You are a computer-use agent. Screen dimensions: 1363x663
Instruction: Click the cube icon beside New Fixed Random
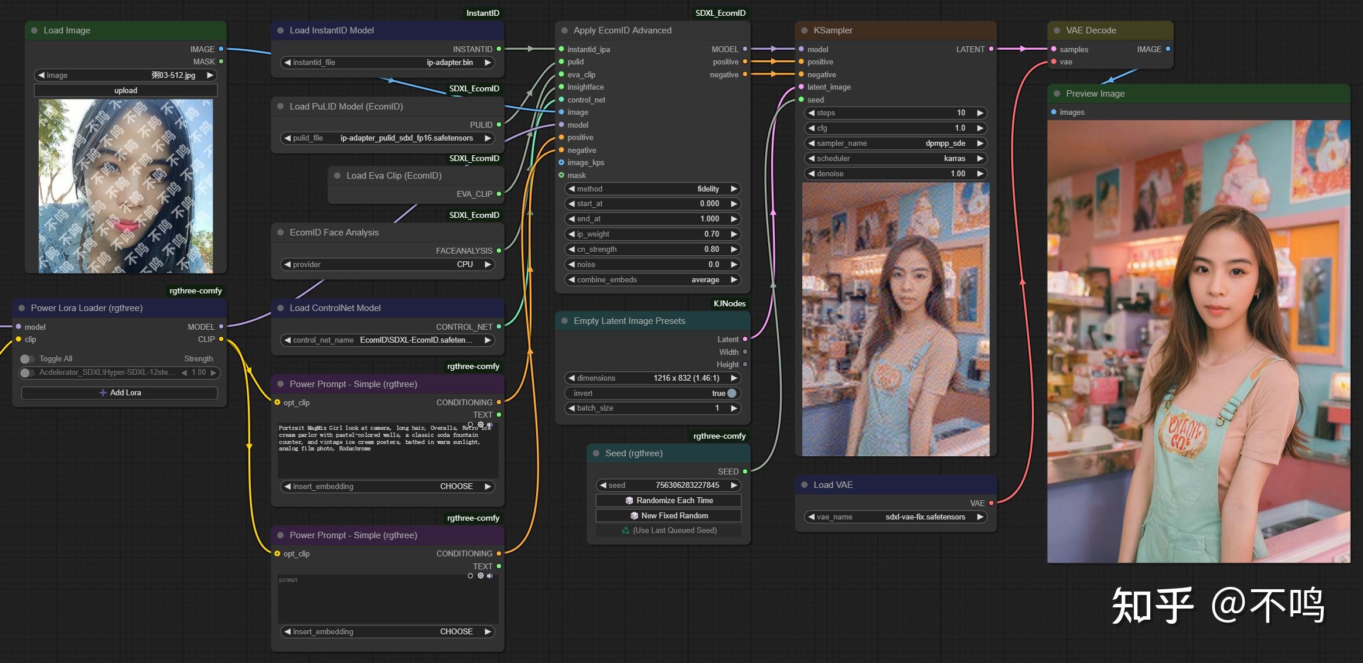(x=634, y=515)
